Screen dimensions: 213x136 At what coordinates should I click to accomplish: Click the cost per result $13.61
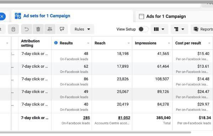coord(203,66)
